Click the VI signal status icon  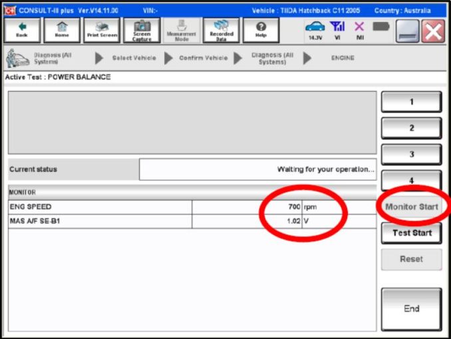pos(338,30)
